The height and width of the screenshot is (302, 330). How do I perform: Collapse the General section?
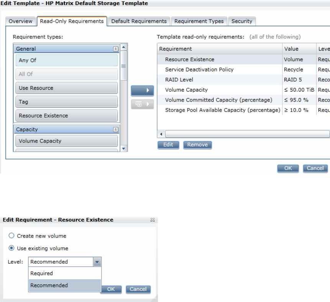pos(115,49)
